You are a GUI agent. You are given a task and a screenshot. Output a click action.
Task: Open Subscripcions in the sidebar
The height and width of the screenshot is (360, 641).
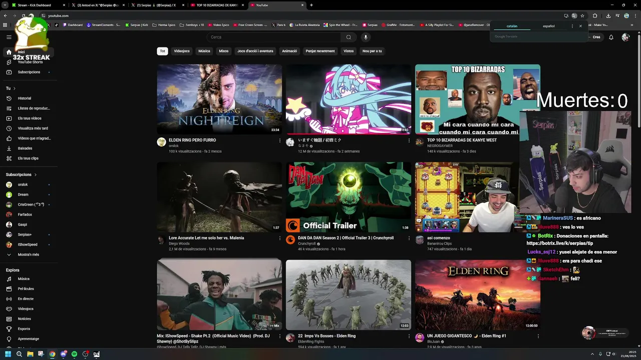(x=29, y=72)
